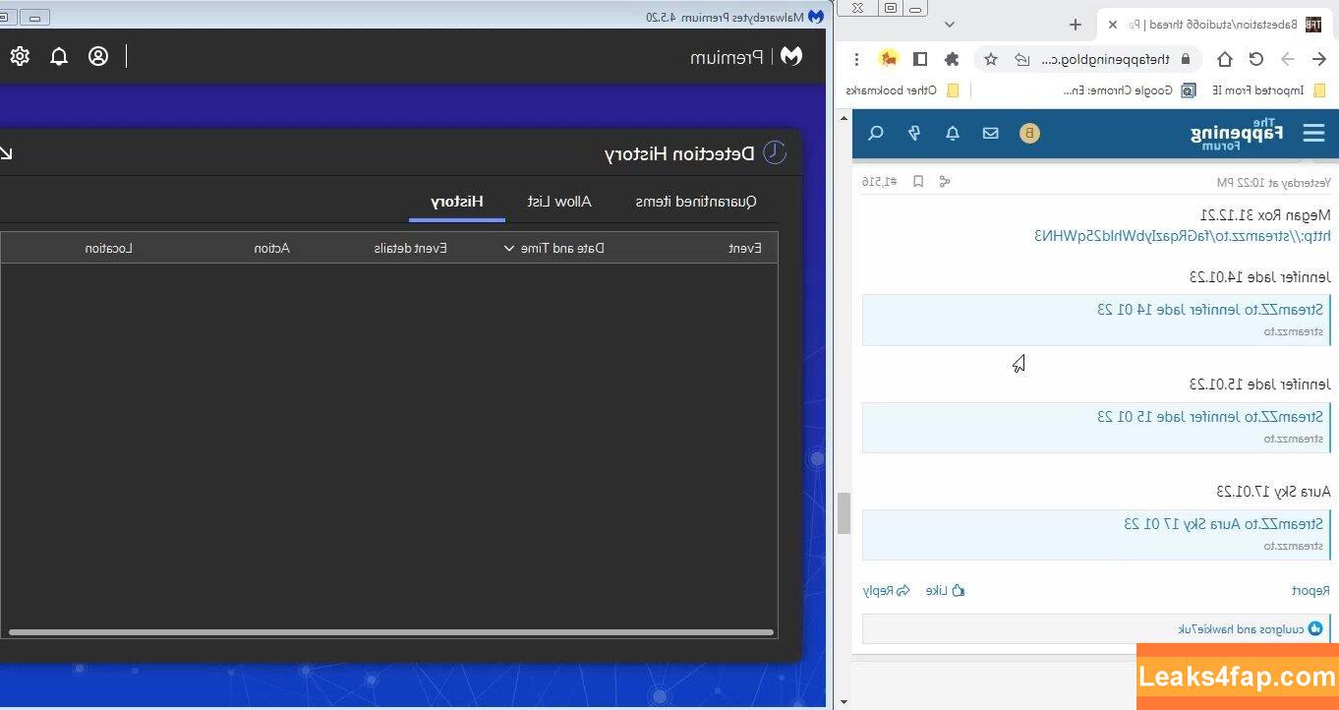Sort by Date and Time column chevron
The image size is (1339, 710).
[509, 249]
